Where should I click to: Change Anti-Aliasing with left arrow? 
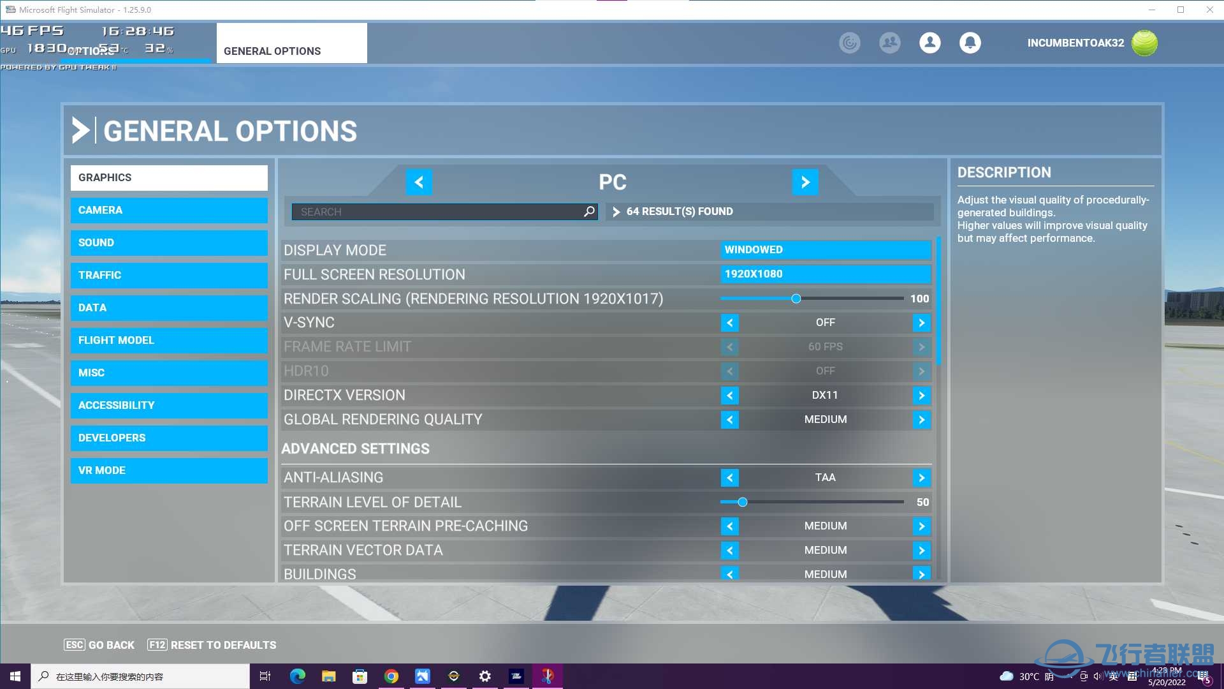(729, 478)
